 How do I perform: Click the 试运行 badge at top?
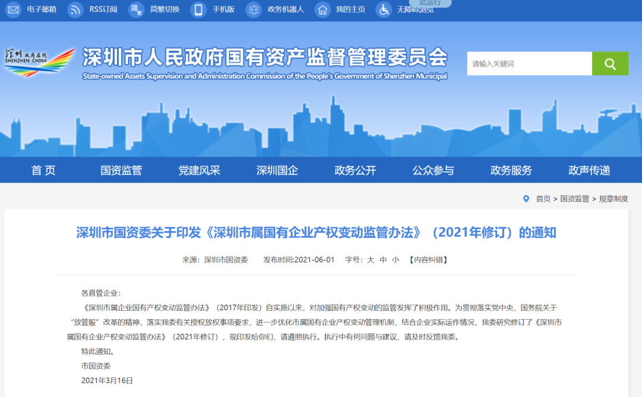tap(430, 3)
